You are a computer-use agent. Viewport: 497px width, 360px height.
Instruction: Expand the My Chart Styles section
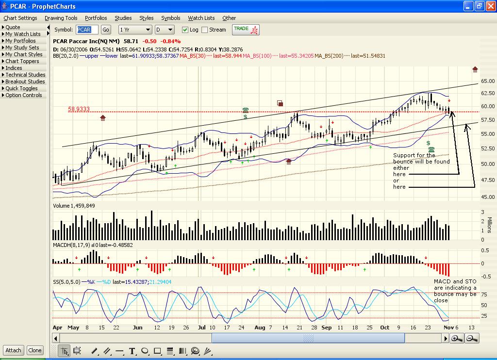click(x=23, y=54)
